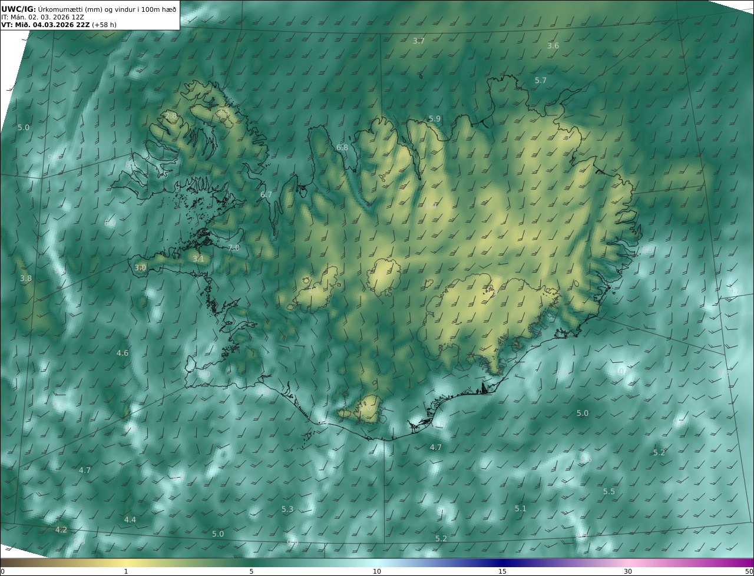Click the map value 5.7
Image resolution: width=754 pixels, height=576 pixels.
(541, 81)
